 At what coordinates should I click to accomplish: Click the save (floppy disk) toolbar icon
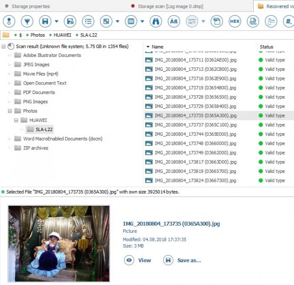coord(45,21)
